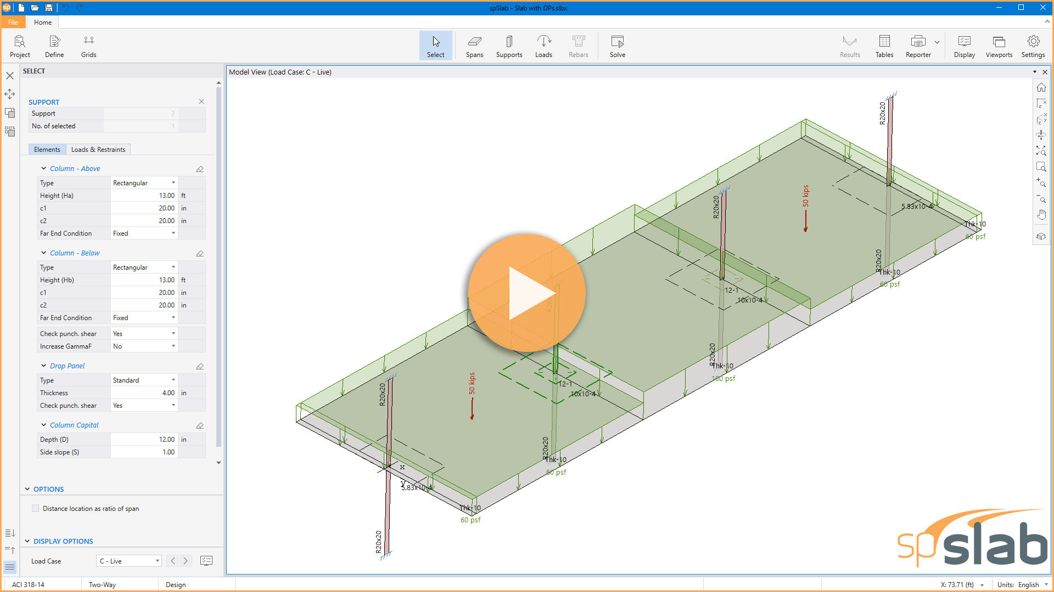
Task: Play the video overlay button
Action: coord(526,293)
